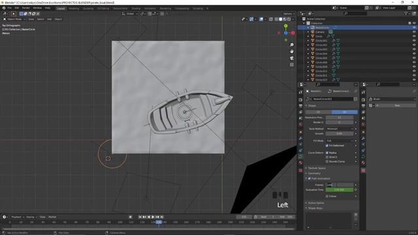The image size is (418, 235).
Task: Open the Options dropdown in viewport header
Action: coord(289,14)
